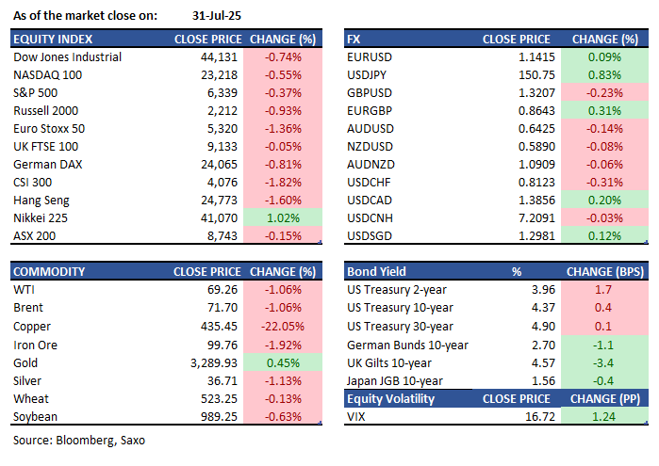Image resolution: width=659 pixels, height=466 pixels.
Task: Click the COMMODITY table header
Action: click(x=49, y=271)
